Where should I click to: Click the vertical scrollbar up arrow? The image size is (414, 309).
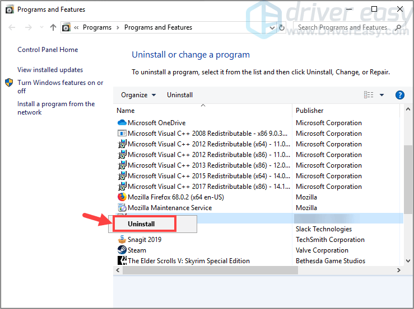click(408, 109)
